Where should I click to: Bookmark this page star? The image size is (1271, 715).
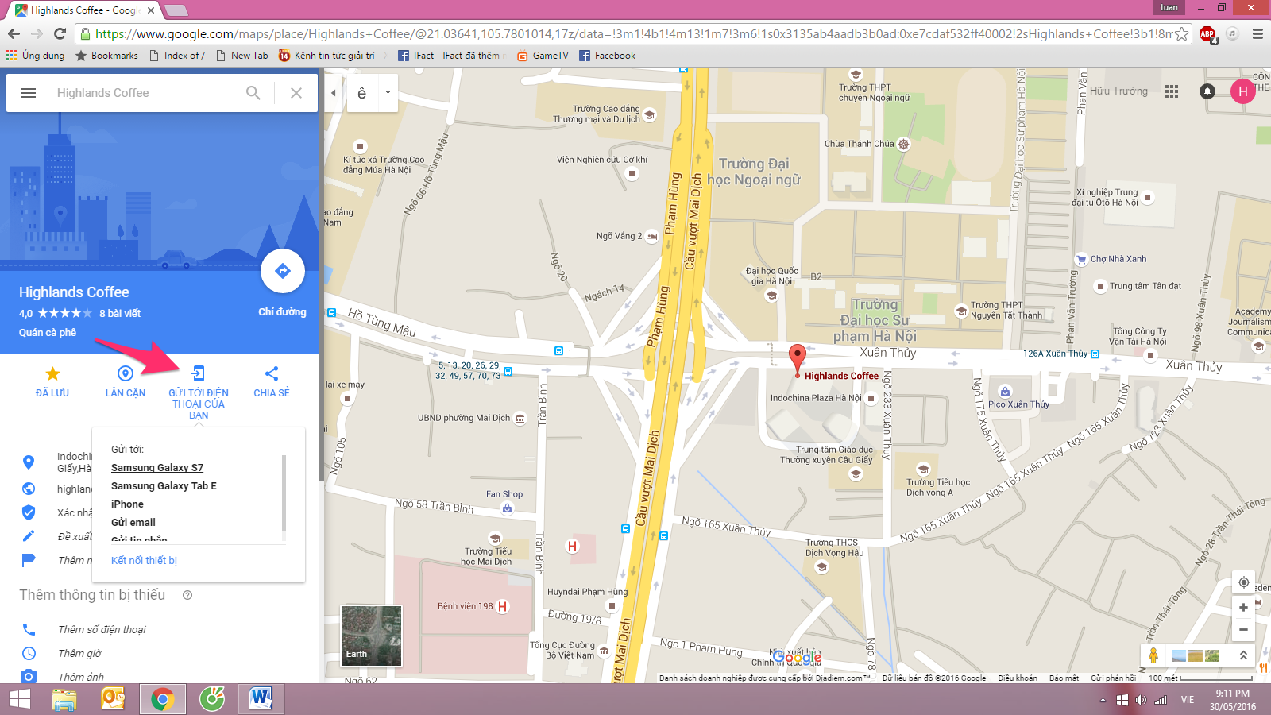1182,33
